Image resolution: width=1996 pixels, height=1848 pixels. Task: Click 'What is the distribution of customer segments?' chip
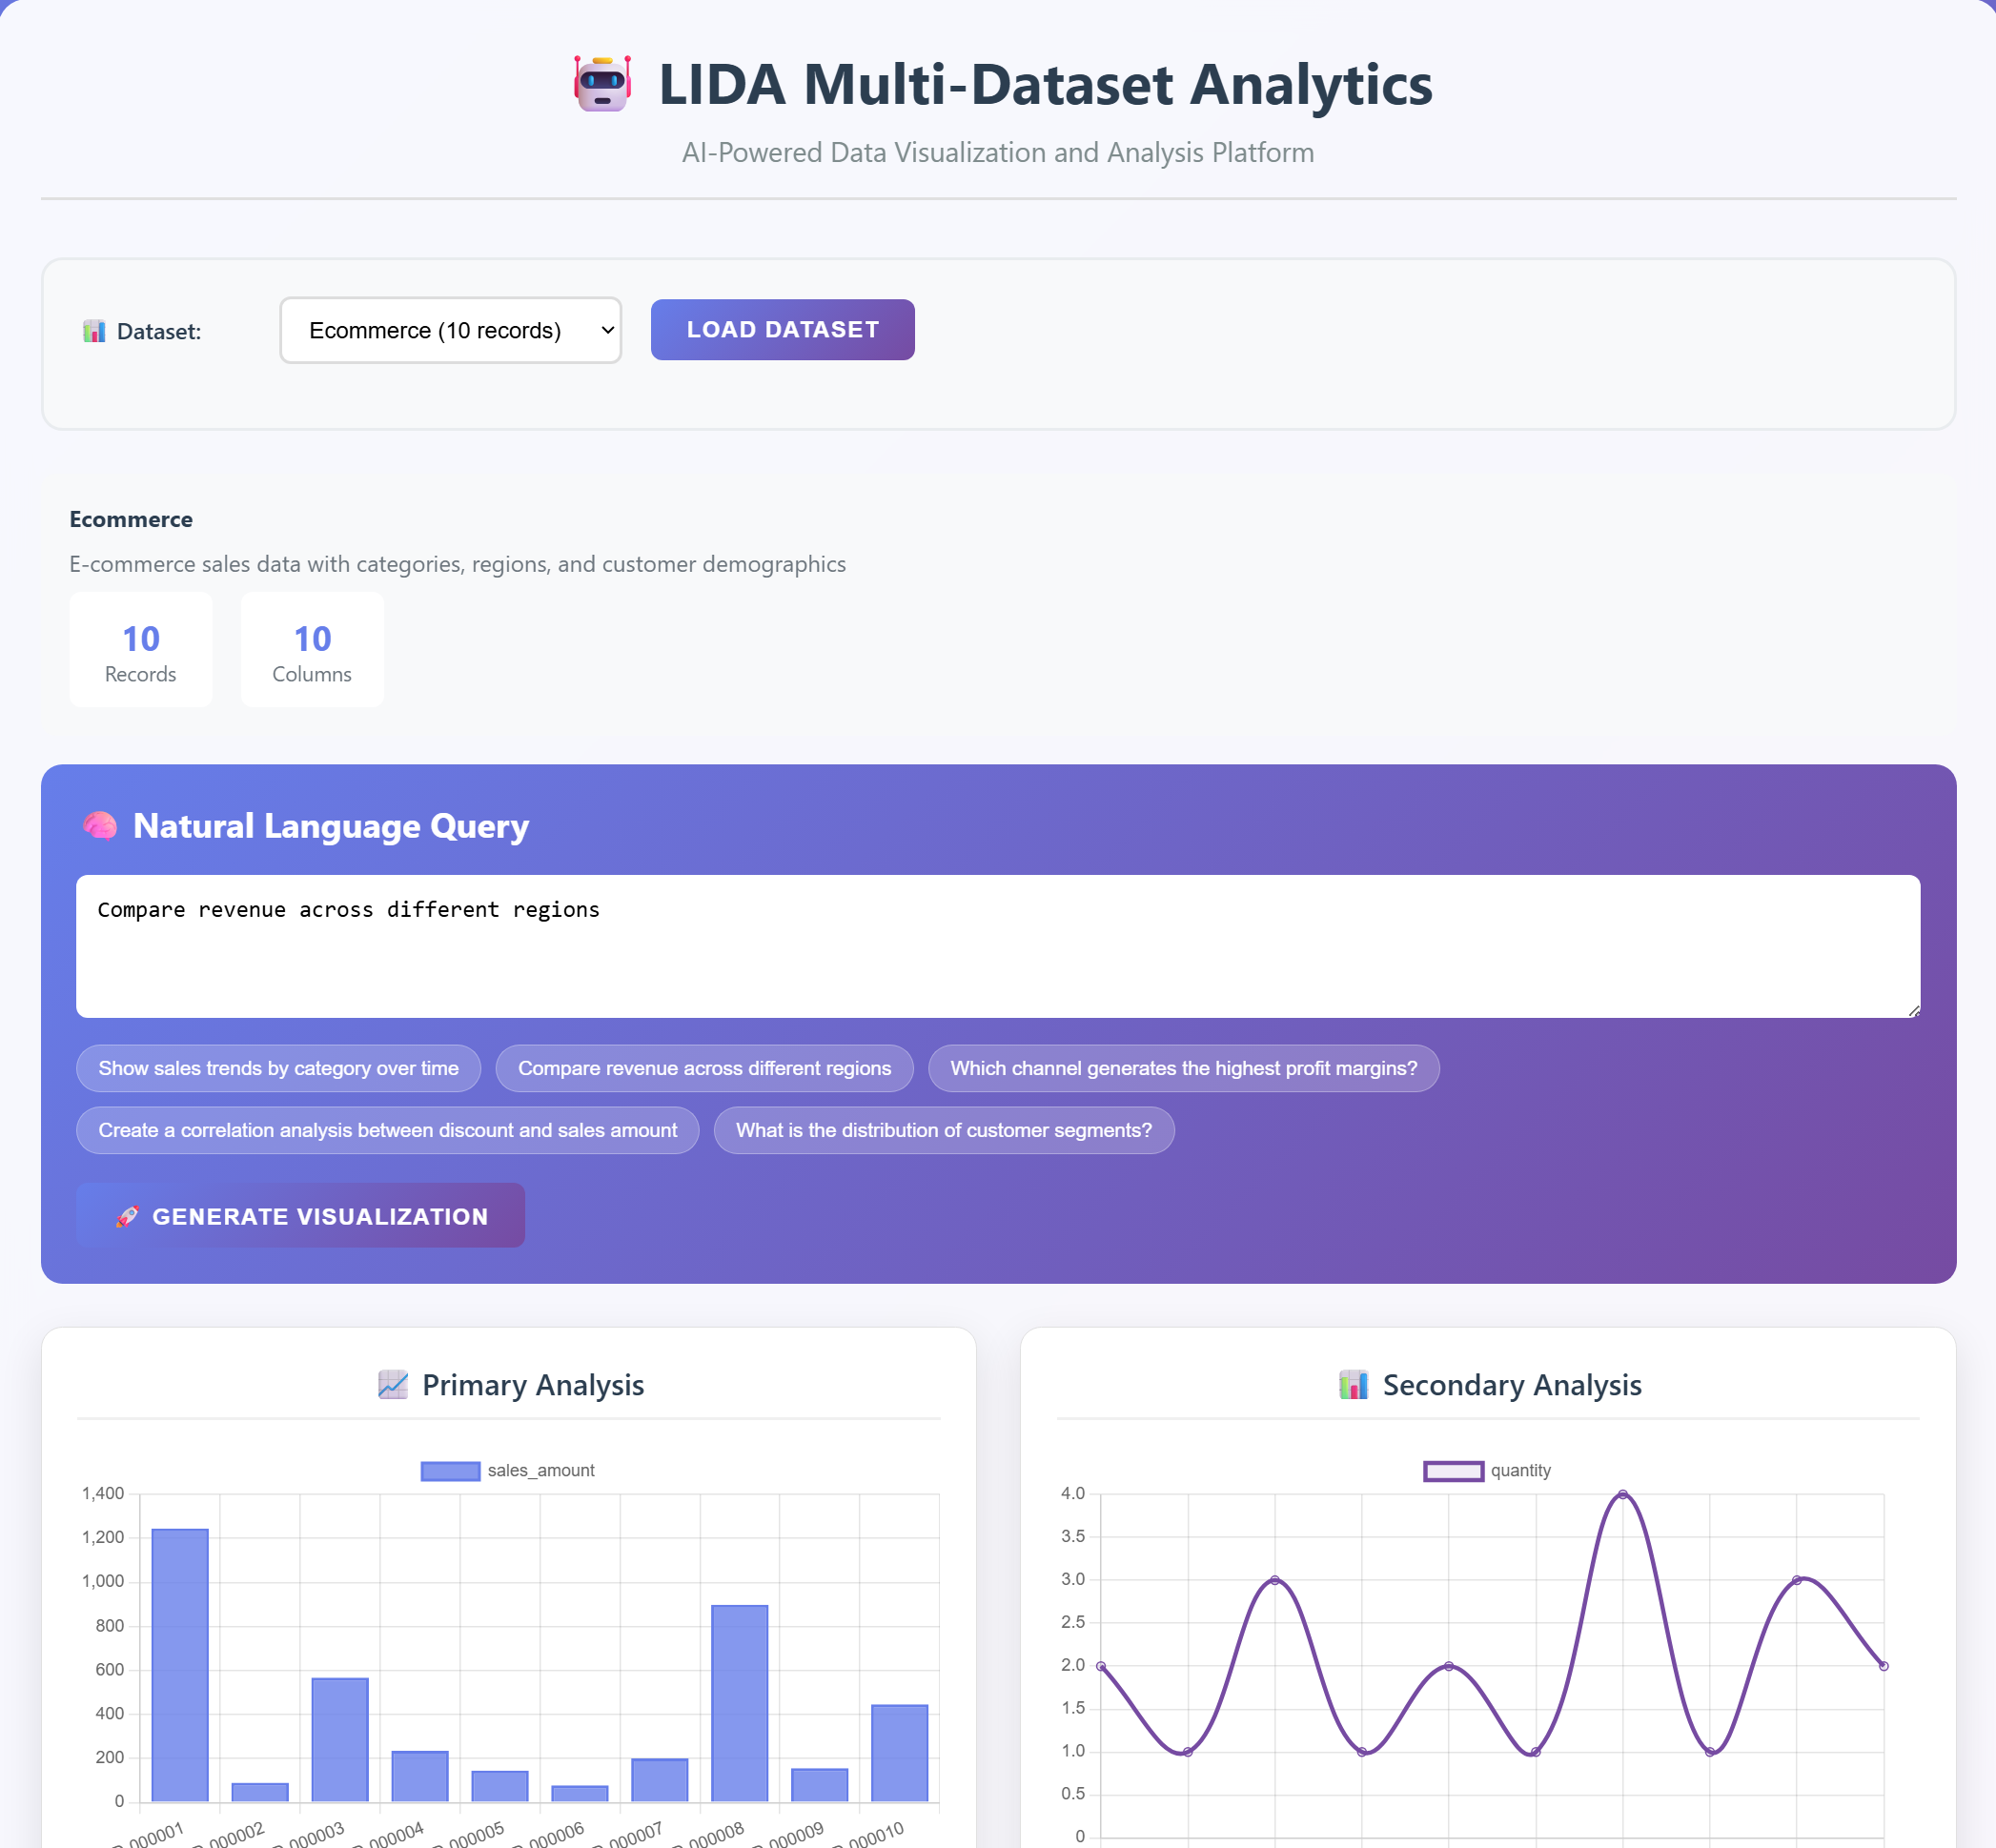943,1130
